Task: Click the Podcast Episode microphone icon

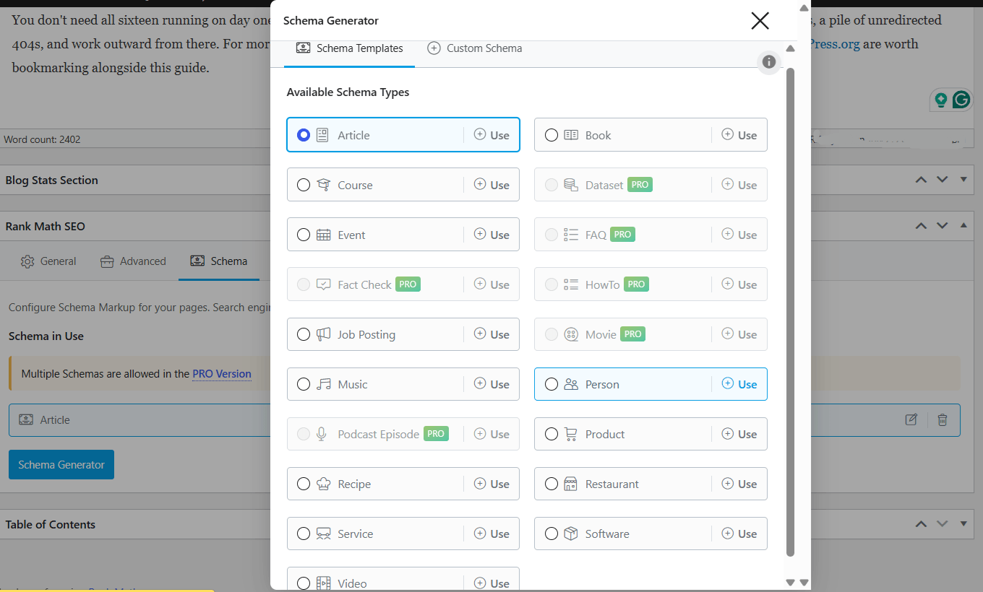Action: tap(323, 434)
